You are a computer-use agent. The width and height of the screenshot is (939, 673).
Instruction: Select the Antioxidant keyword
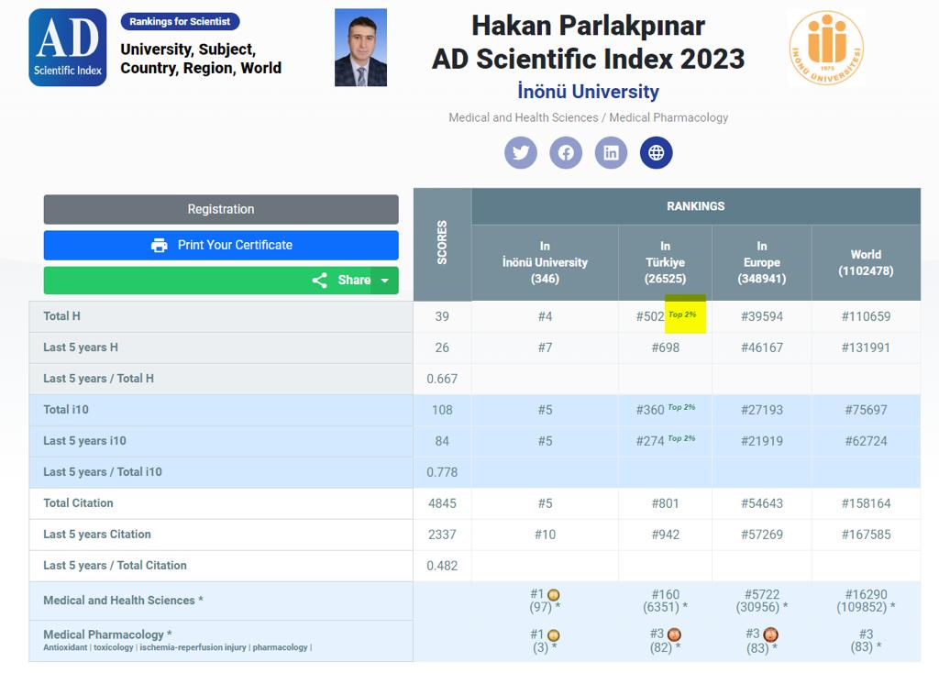coord(65,647)
